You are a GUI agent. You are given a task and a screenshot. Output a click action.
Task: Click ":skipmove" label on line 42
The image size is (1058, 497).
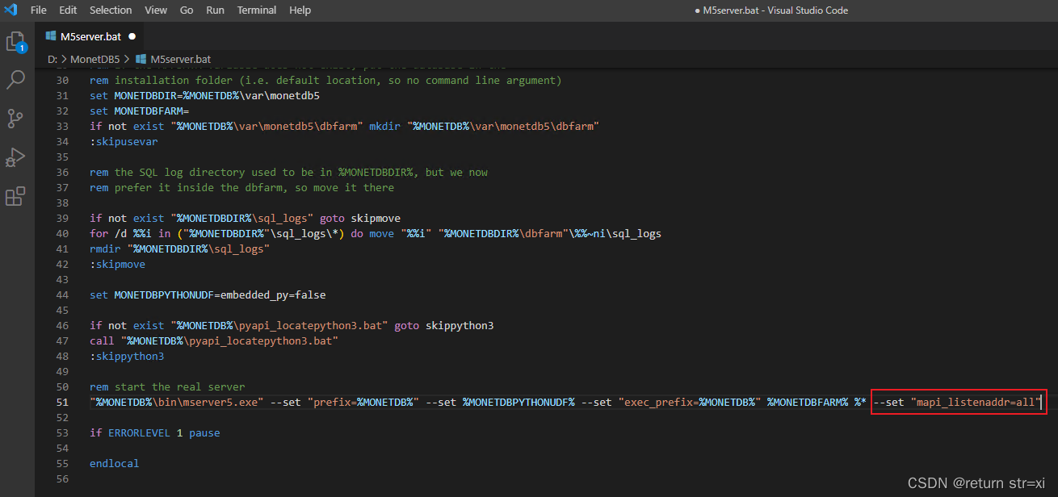pos(118,264)
